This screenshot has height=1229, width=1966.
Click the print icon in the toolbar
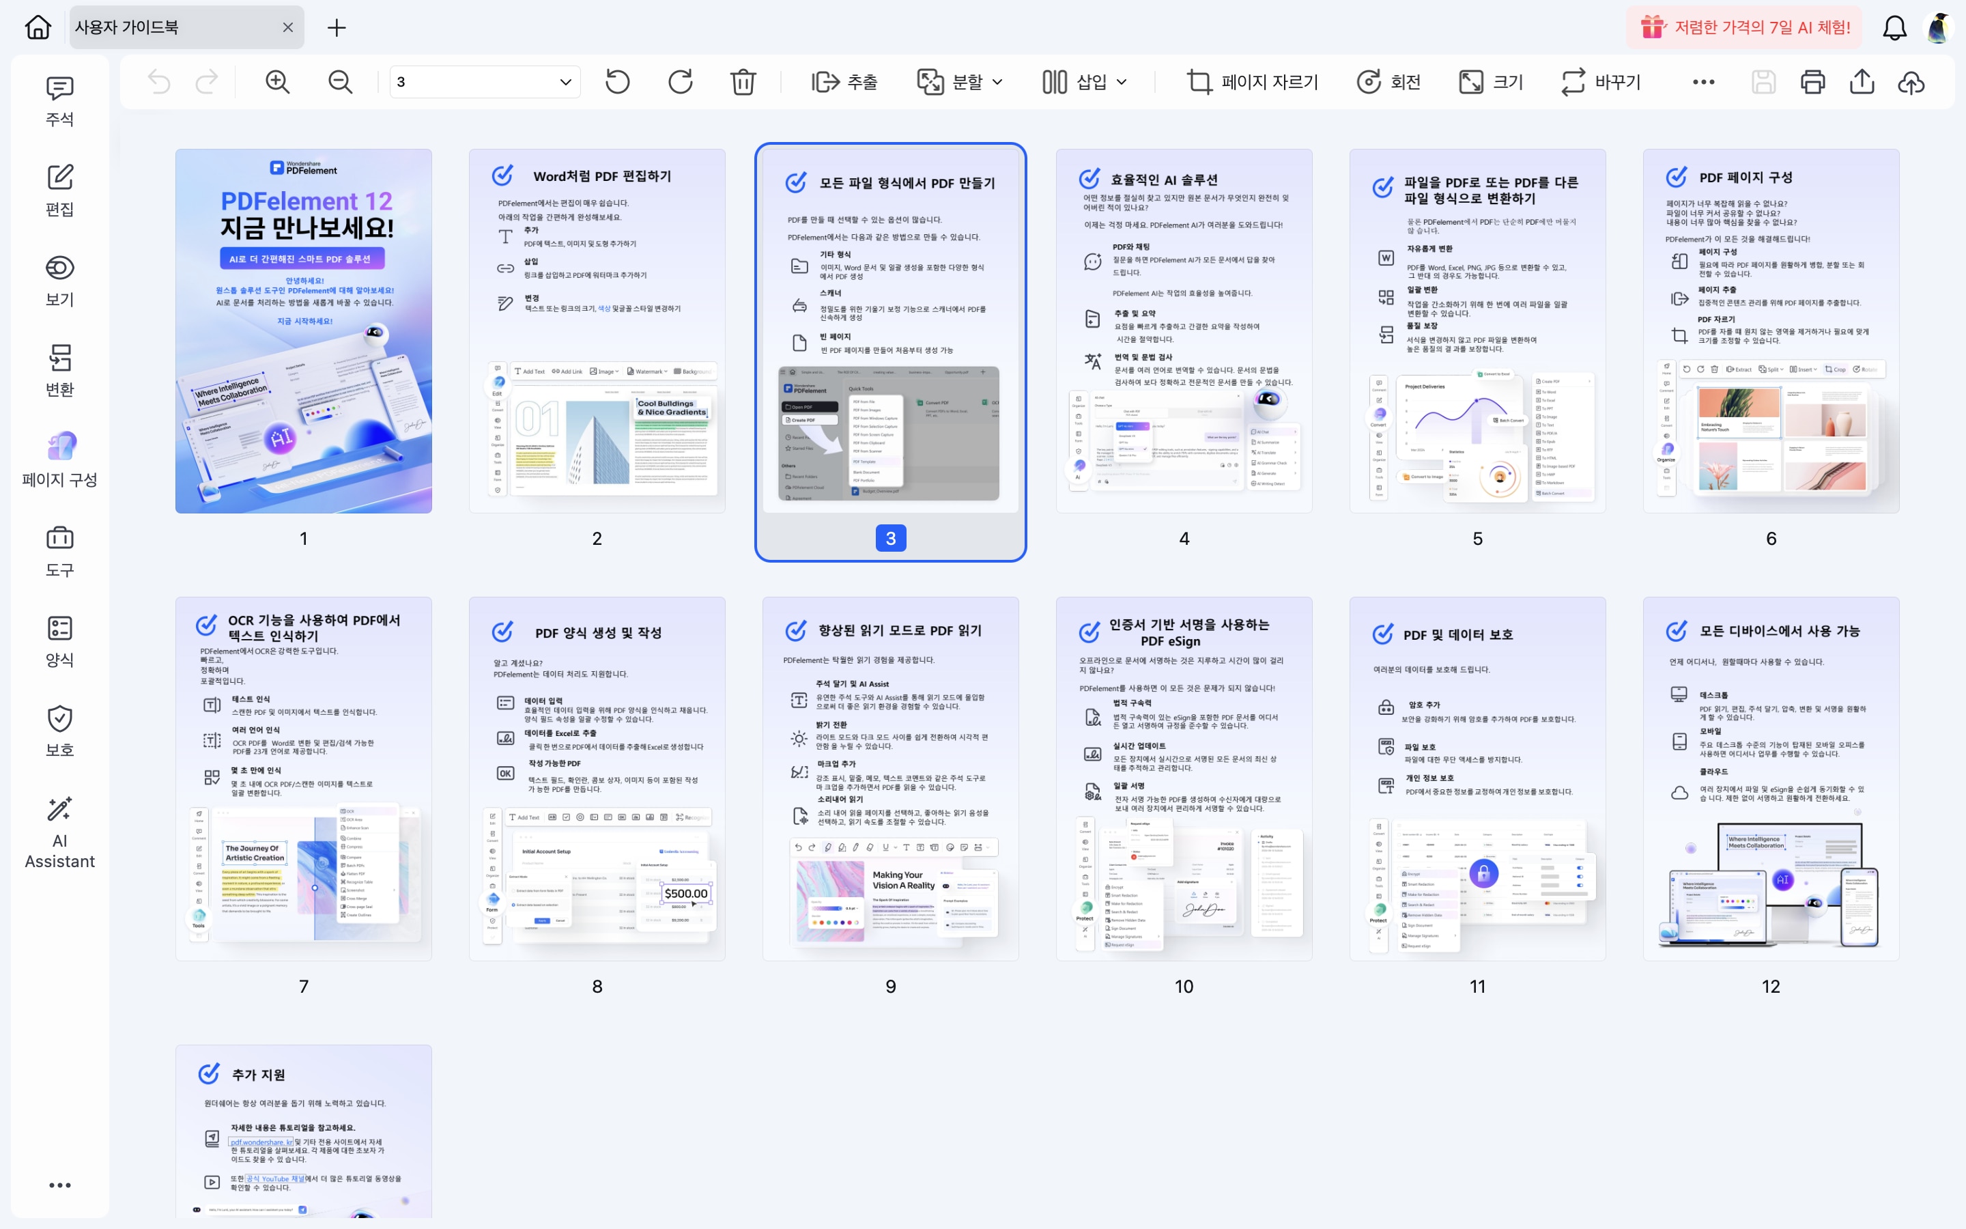(x=1812, y=82)
